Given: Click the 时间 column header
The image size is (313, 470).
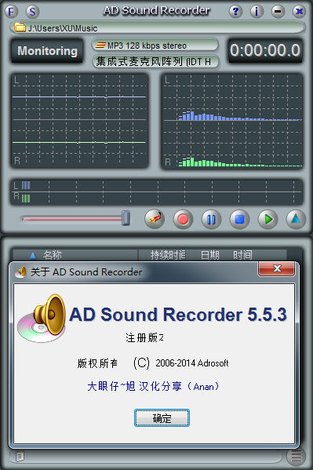Looking at the screenshot, I should pyautogui.click(x=243, y=255).
